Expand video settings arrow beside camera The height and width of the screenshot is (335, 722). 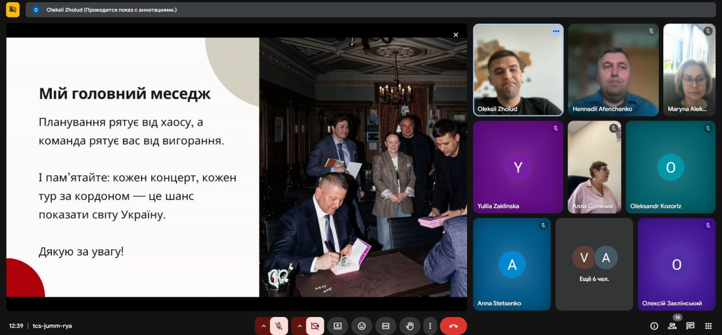pyautogui.click(x=299, y=326)
